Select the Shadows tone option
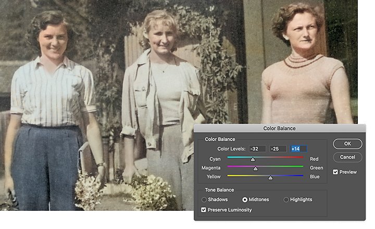The image size is (375, 229). [204, 200]
